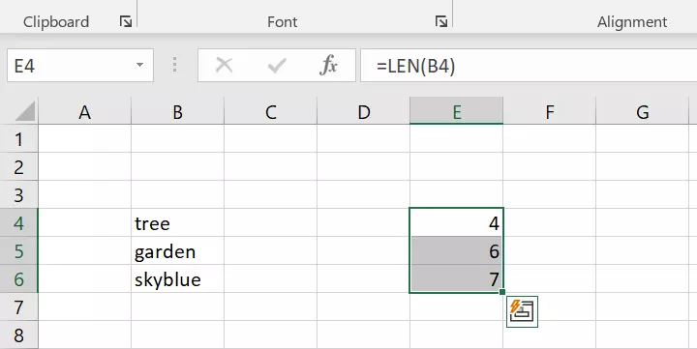Open Font settings dialog launcher
This screenshot has height=349, width=697.
coord(441,21)
